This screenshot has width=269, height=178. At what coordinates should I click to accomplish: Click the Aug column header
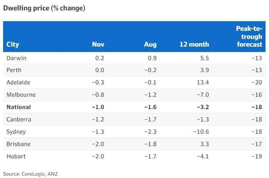pyautogui.click(x=150, y=45)
